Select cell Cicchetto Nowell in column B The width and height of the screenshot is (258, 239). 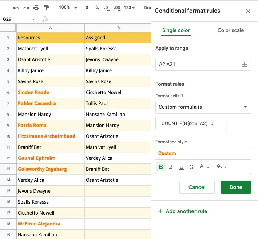coord(118,92)
